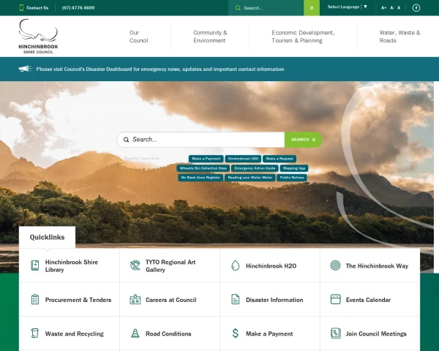Open Economic Development, Tourism & Planning menu

coord(303,37)
